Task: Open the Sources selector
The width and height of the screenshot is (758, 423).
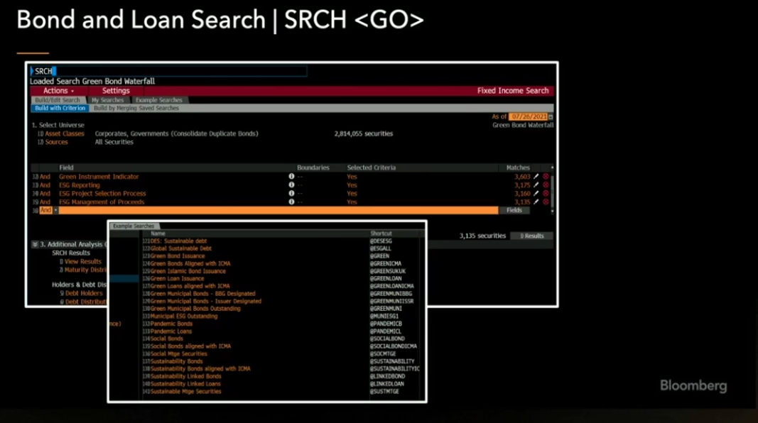Action: click(56, 142)
